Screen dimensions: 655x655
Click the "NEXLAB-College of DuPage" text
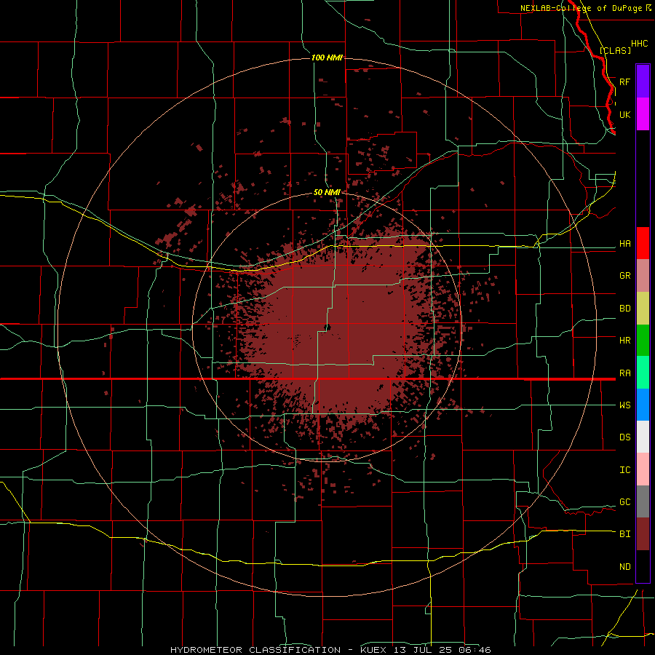(581, 8)
